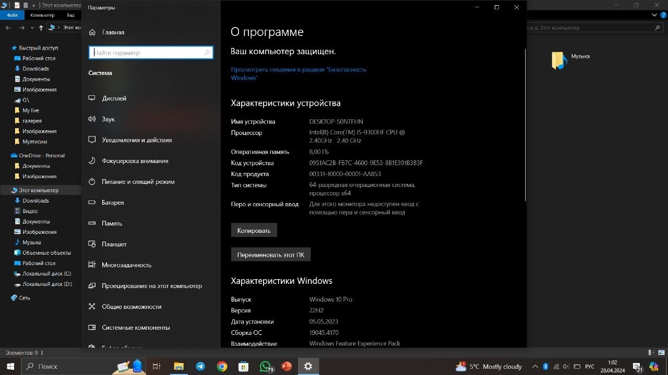The image size is (668, 375).
Task: Open Проецирование на этот компьютер settings
Action: pyautogui.click(x=145, y=286)
